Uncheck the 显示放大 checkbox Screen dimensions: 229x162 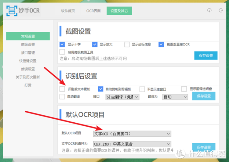[95, 44]
